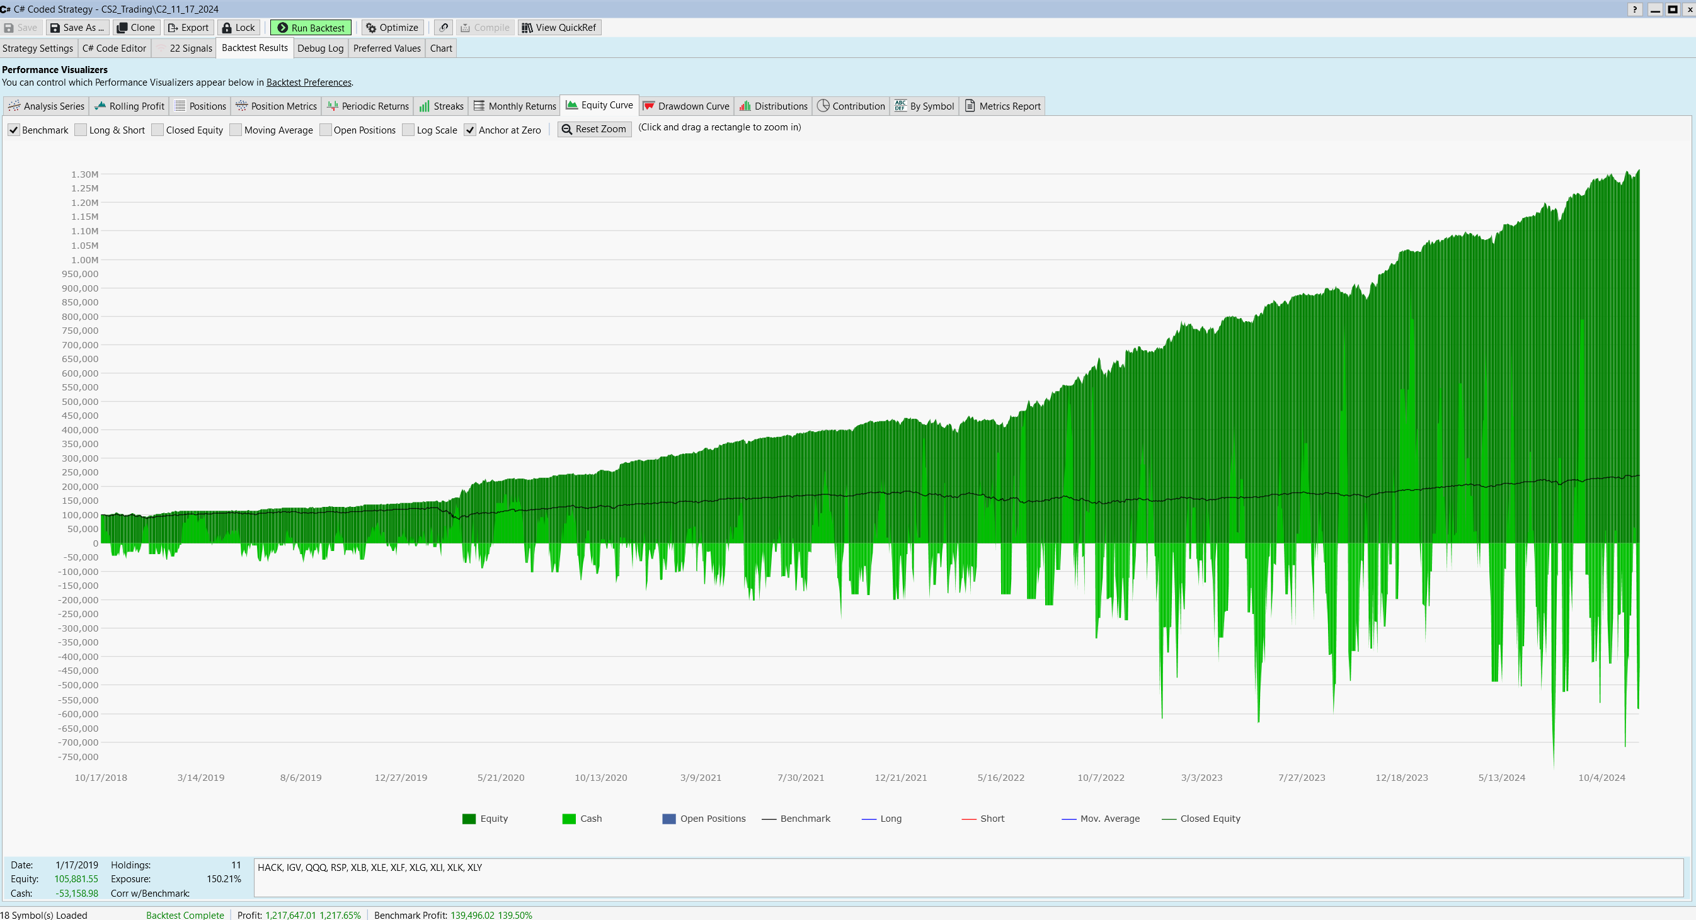The image size is (1696, 920).
Task: Click the Export button
Action: [x=188, y=28]
